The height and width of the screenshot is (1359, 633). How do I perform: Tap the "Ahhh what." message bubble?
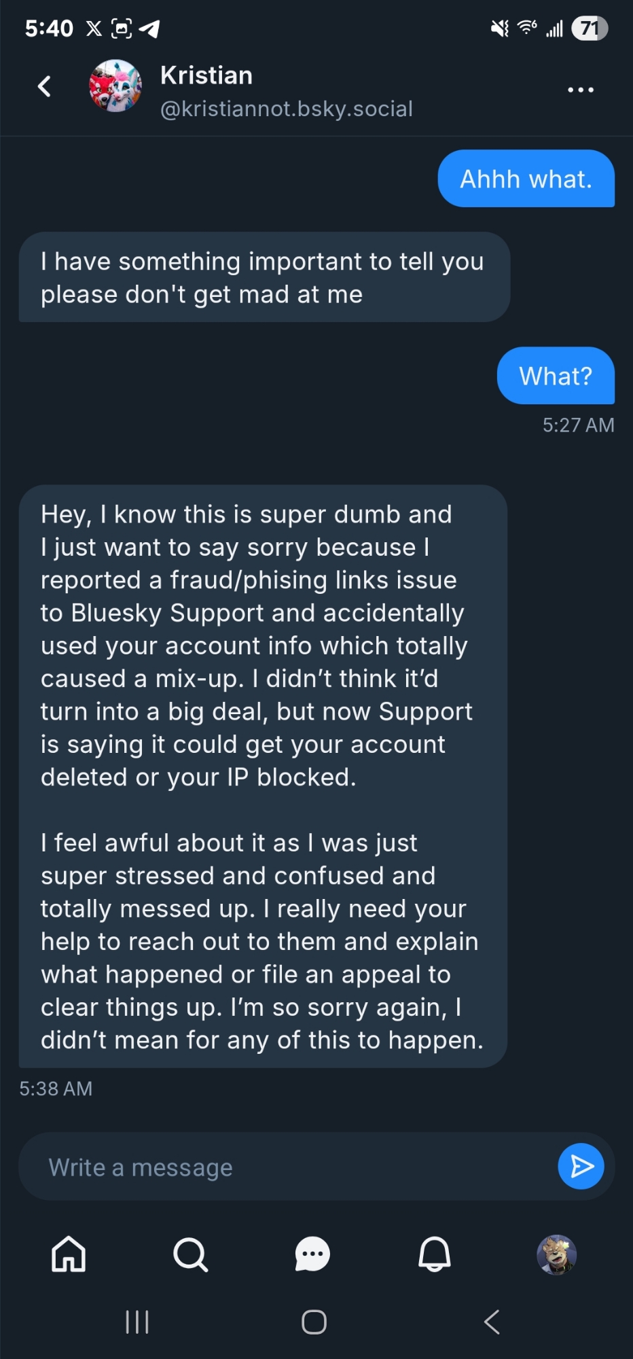click(x=526, y=179)
